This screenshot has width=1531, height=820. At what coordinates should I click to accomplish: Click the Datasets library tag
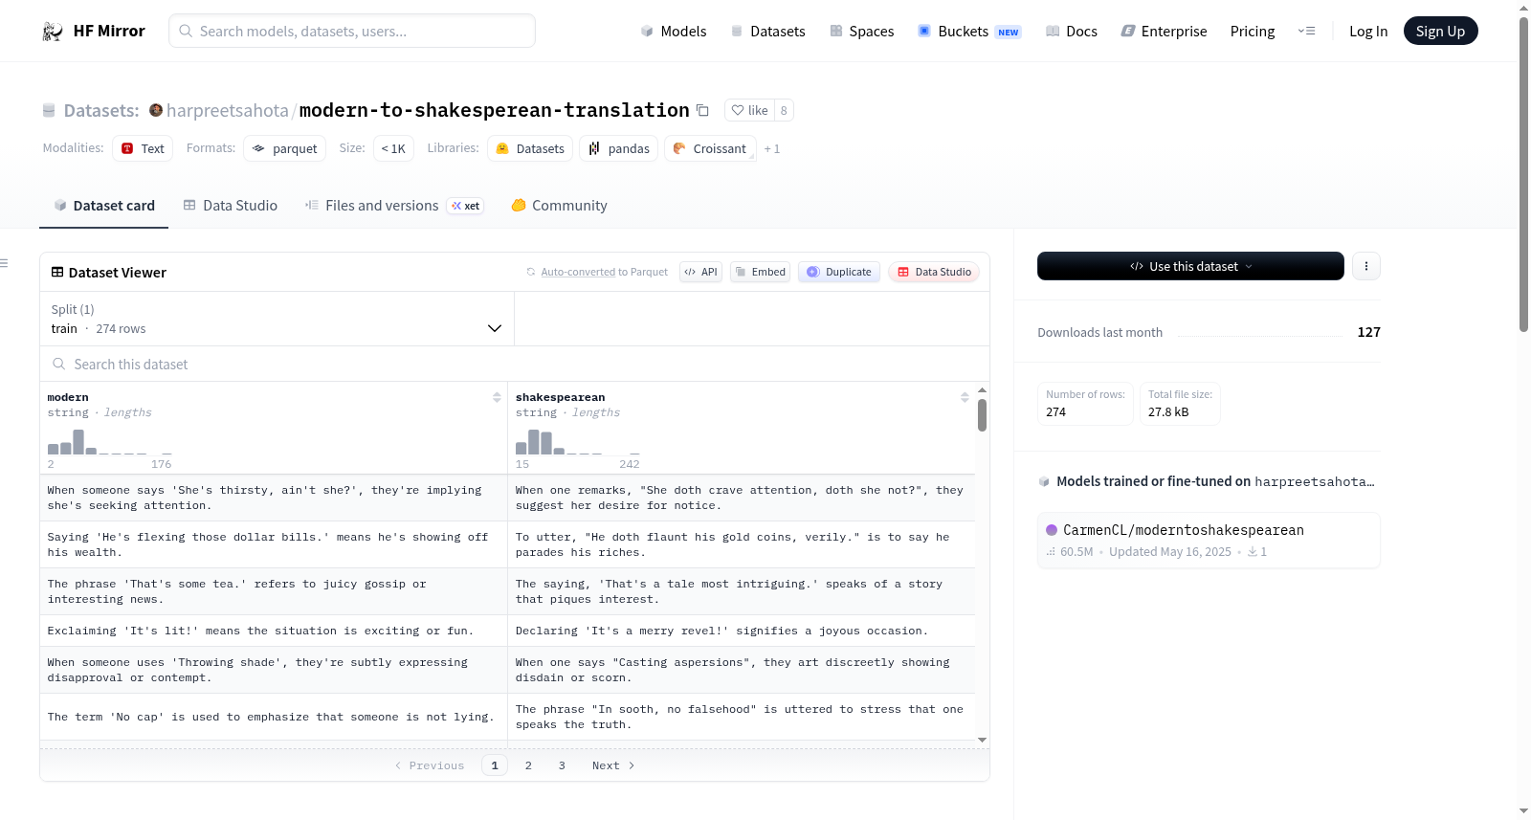click(x=530, y=148)
